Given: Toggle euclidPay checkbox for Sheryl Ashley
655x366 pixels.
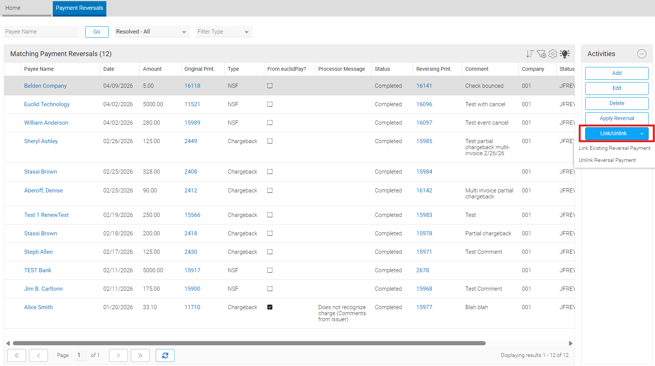Looking at the screenshot, I should click(x=270, y=141).
